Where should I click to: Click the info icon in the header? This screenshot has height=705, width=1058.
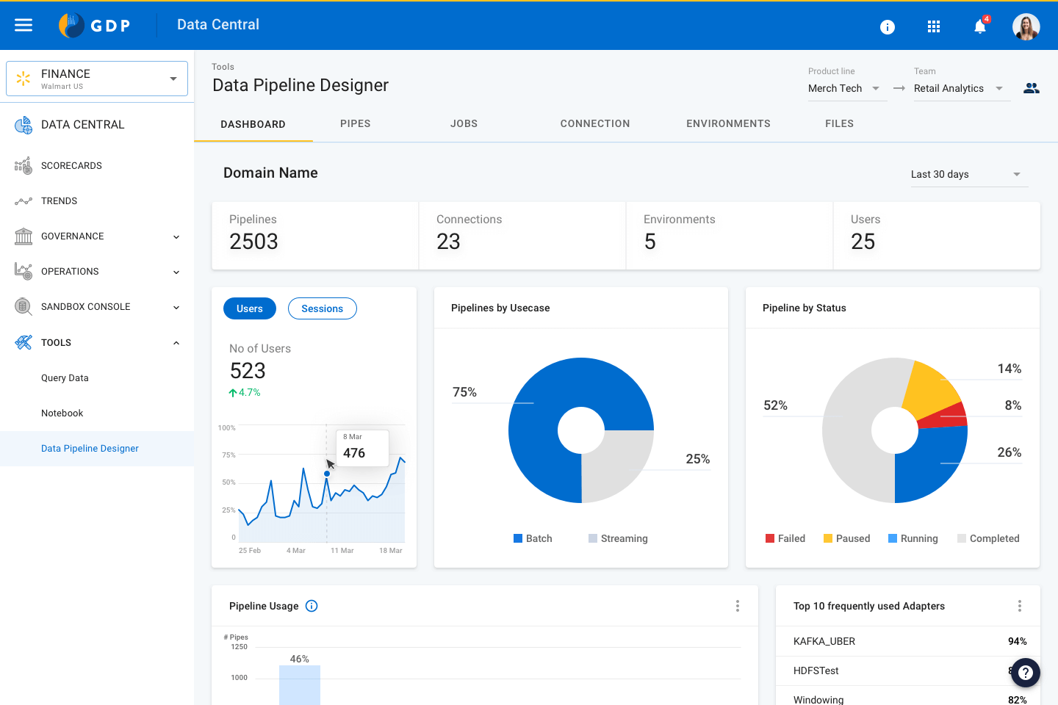888,26
